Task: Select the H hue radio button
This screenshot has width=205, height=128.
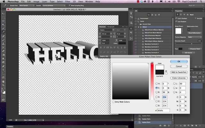Action: [x=156, y=83]
